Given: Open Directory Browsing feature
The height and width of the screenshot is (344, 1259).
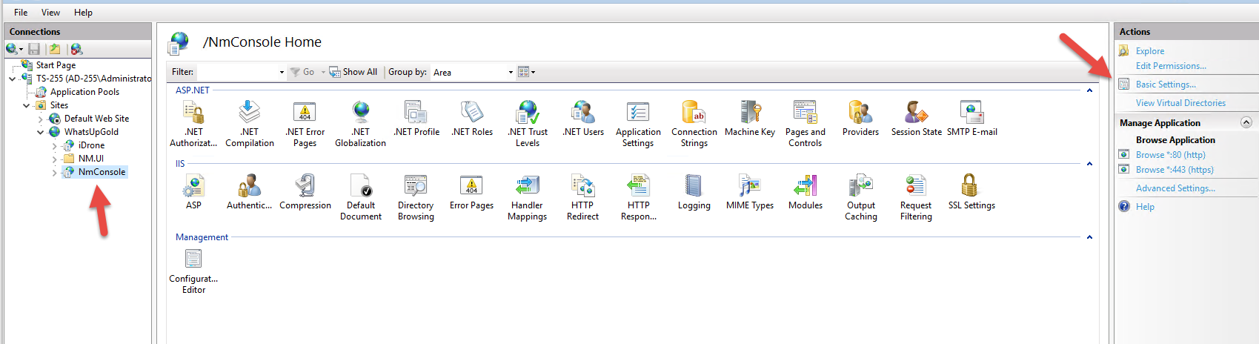Looking at the screenshot, I should point(416,197).
